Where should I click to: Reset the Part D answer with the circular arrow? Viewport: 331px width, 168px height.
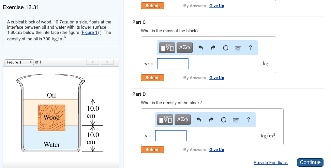tap(223, 120)
